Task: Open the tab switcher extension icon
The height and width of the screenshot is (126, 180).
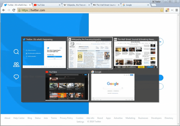Action: [167, 10]
